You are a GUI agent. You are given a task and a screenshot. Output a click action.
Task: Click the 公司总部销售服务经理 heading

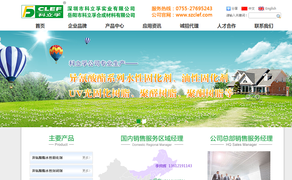click(241, 138)
